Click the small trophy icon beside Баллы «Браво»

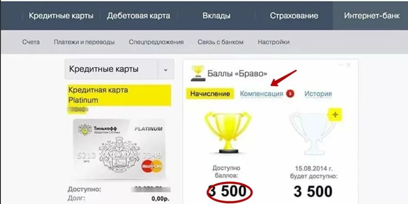pos(198,74)
